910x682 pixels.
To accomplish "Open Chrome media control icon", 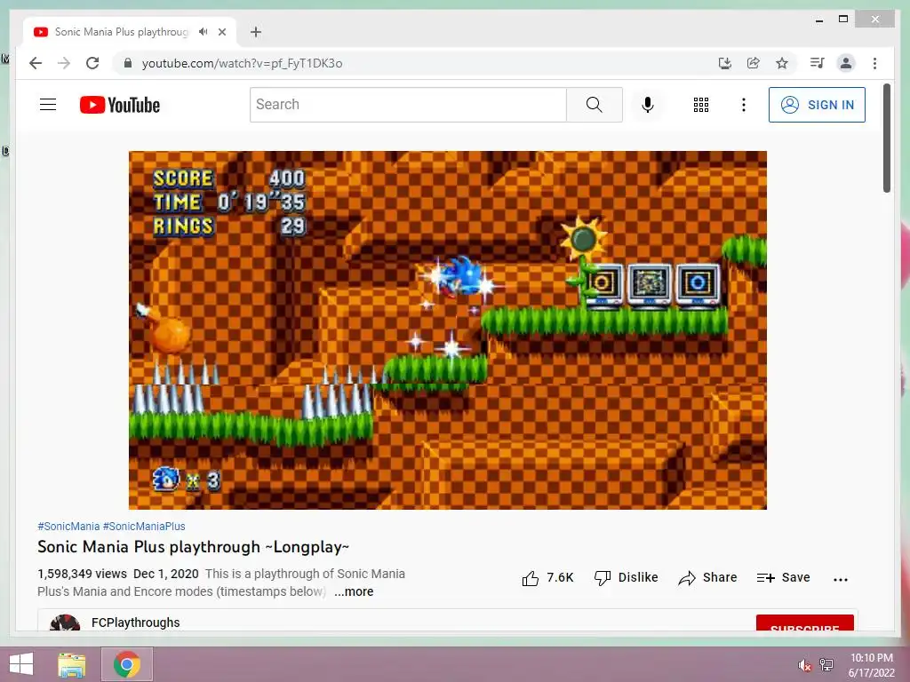I will (x=817, y=63).
